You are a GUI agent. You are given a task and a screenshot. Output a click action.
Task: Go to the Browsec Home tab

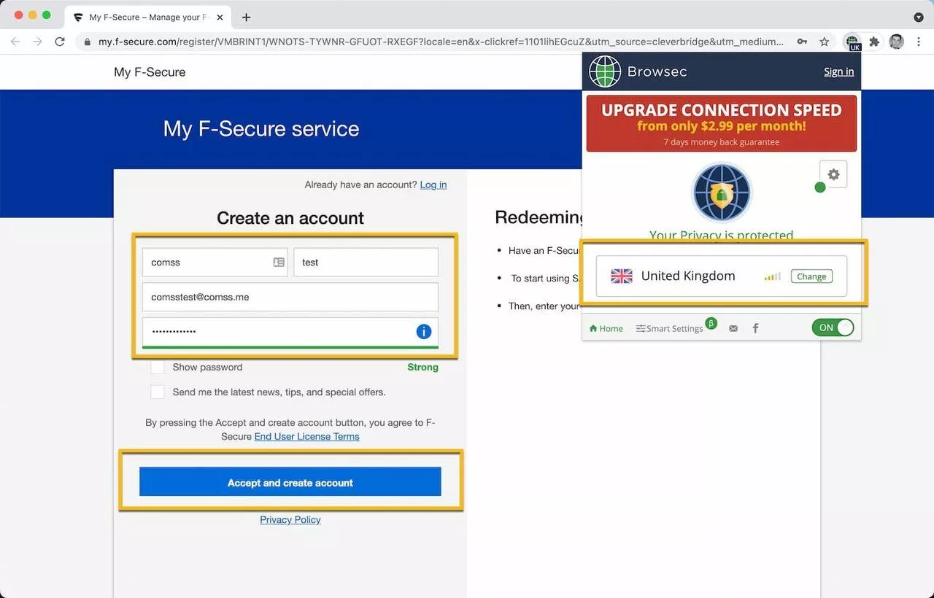click(606, 328)
